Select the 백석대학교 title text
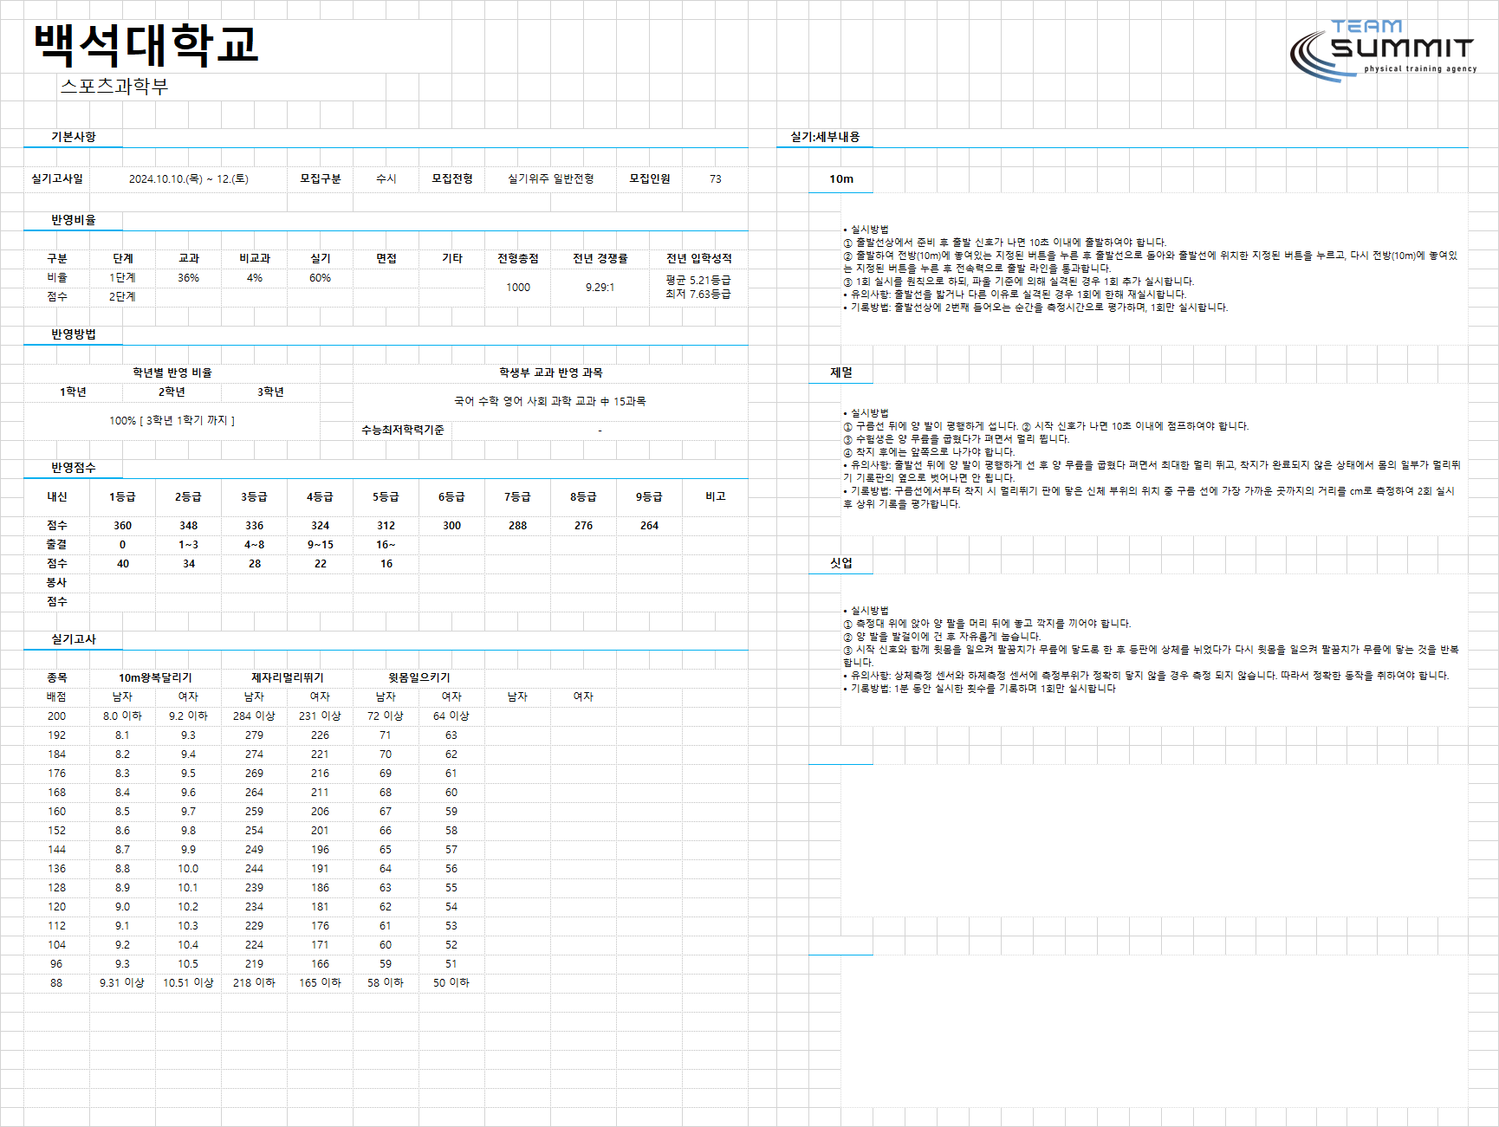 pyautogui.click(x=146, y=44)
